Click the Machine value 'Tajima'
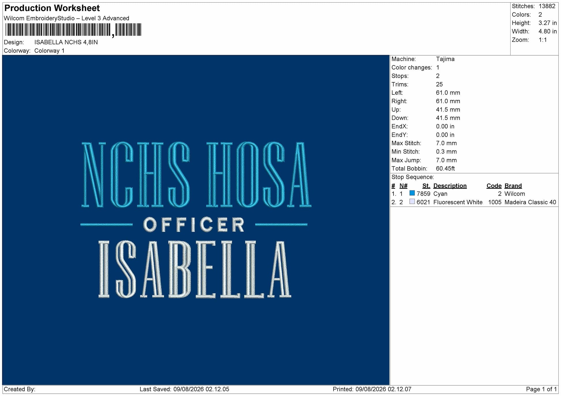 tap(445, 59)
